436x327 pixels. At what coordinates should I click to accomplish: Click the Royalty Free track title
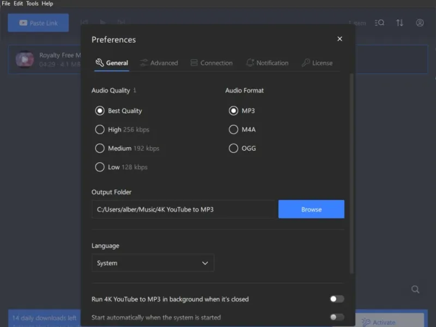(60, 55)
